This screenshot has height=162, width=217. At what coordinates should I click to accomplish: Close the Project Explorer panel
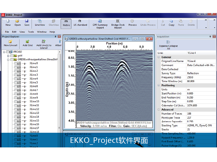[x=59, y=36]
